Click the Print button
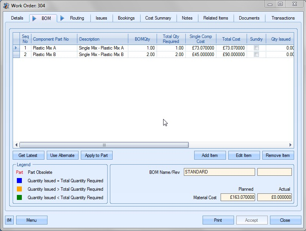This screenshot has width=306, height=231. (218, 220)
